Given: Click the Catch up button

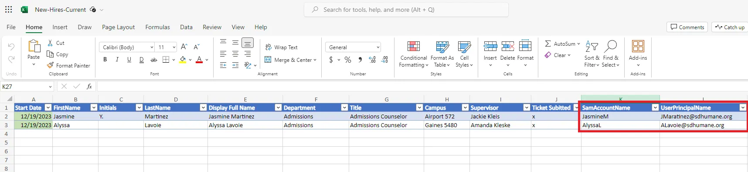Looking at the screenshot, I should pyautogui.click(x=730, y=27).
